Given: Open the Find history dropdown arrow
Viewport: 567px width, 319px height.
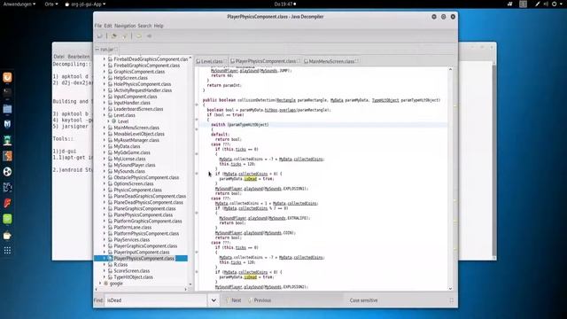Looking at the screenshot, I should point(214,300).
